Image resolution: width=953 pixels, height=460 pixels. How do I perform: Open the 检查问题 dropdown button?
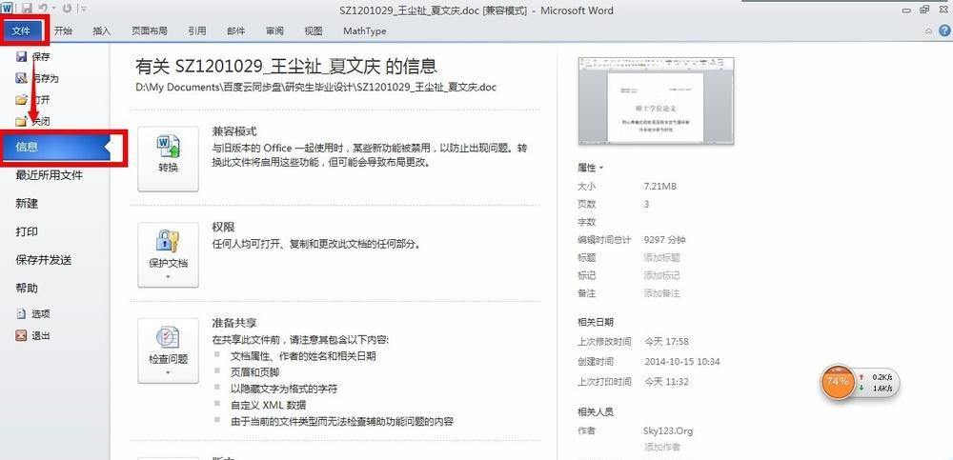(169, 350)
